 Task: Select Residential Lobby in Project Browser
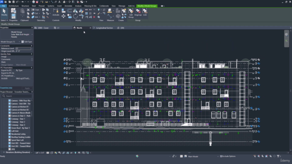(18, 134)
